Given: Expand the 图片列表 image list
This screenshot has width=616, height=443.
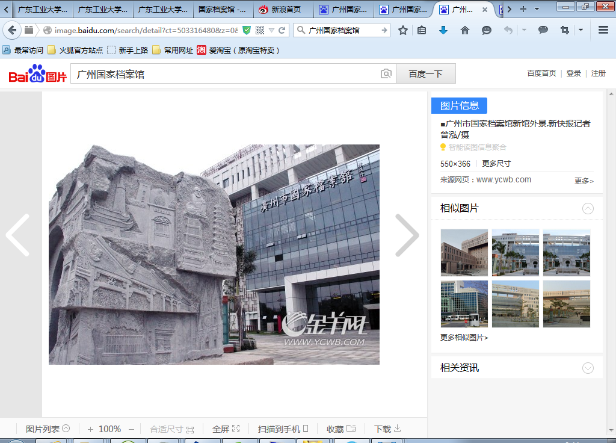Looking at the screenshot, I should pos(48,429).
